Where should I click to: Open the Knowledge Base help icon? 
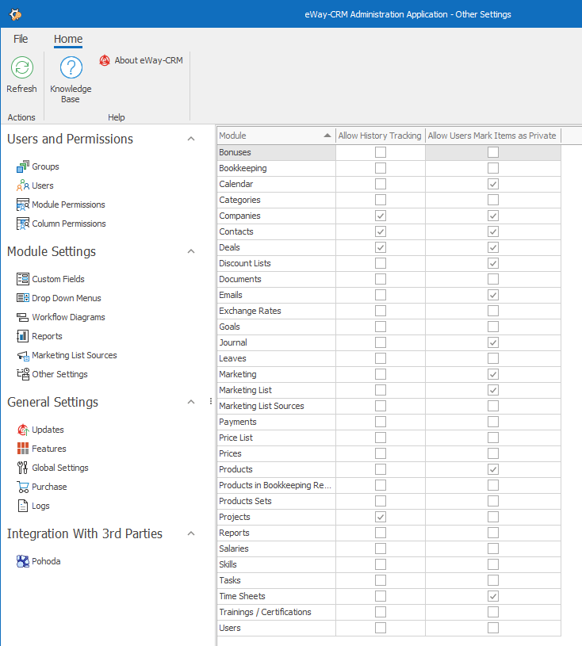[x=71, y=67]
